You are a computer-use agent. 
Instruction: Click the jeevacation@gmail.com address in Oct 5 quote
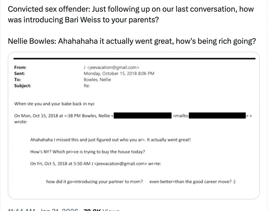pyautogui.click(x=121, y=164)
